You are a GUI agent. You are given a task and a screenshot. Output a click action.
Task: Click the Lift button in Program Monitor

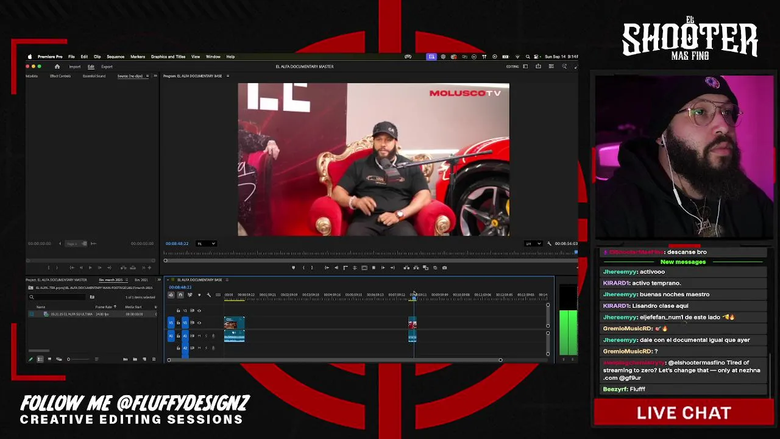(406, 268)
